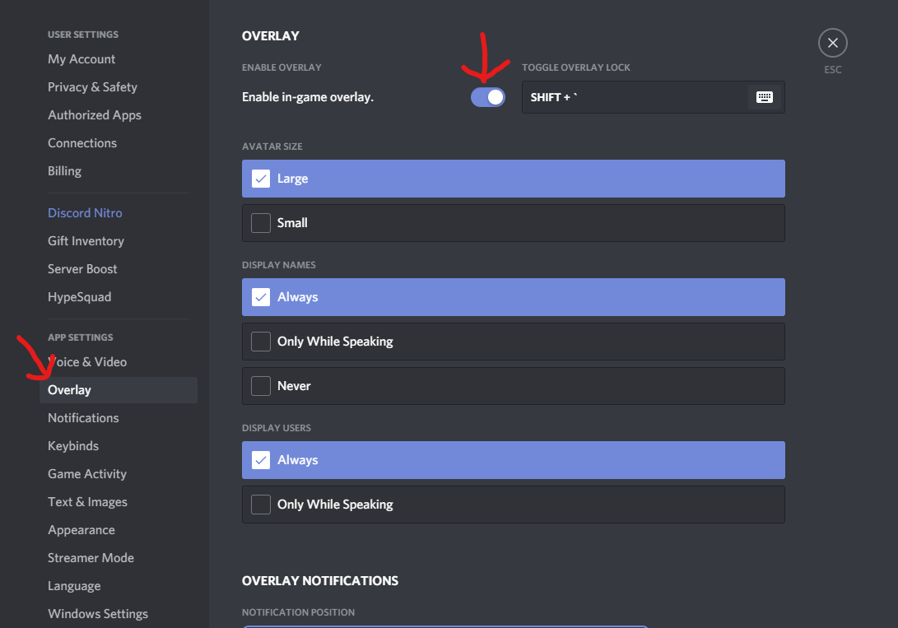Click the SHIFT + ` keybind field

click(653, 97)
